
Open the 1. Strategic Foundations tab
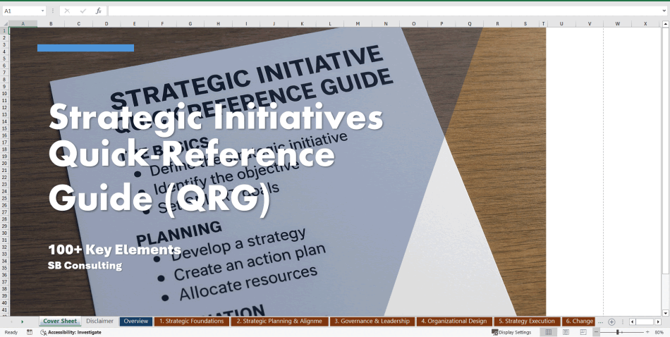pyautogui.click(x=191, y=321)
